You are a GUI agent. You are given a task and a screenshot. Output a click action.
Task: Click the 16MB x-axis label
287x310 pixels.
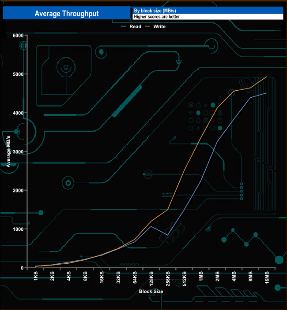pyautogui.click(x=267, y=279)
